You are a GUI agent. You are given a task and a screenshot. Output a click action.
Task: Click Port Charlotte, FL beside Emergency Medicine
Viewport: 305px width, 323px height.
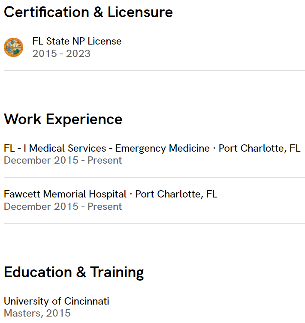tap(260, 148)
